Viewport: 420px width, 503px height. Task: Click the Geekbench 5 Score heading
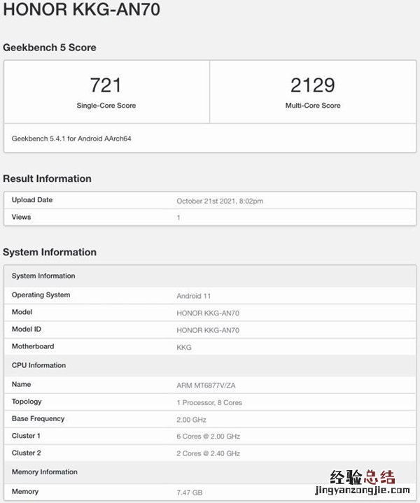click(50, 48)
